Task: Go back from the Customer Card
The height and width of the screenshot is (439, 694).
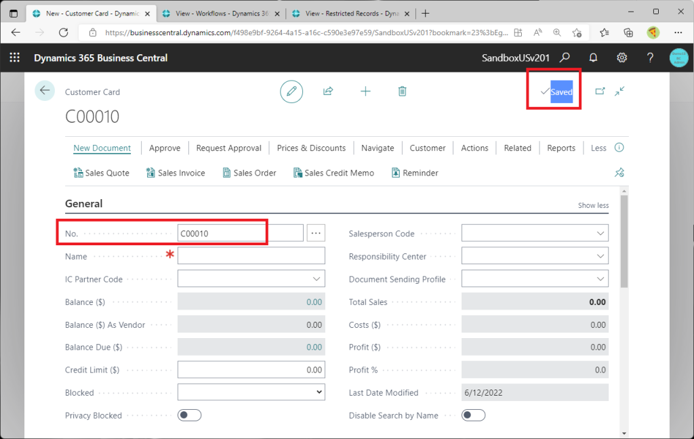Action: (45, 91)
